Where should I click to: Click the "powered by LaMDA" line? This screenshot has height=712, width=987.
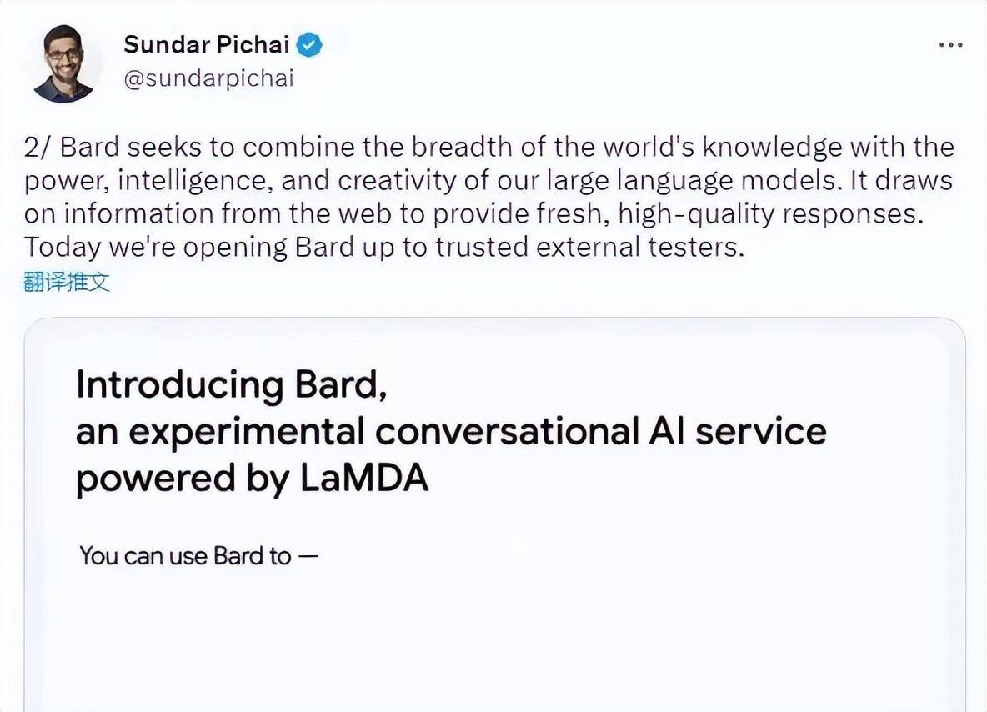click(252, 479)
